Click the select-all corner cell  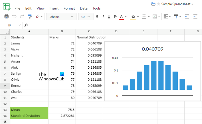click(5, 32)
